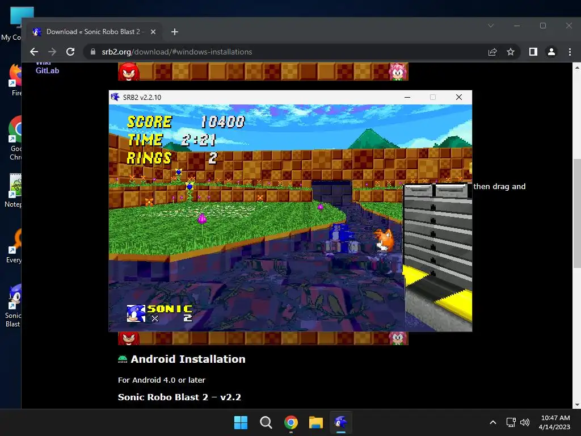Click the RINGS counter in game

tap(171, 158)
